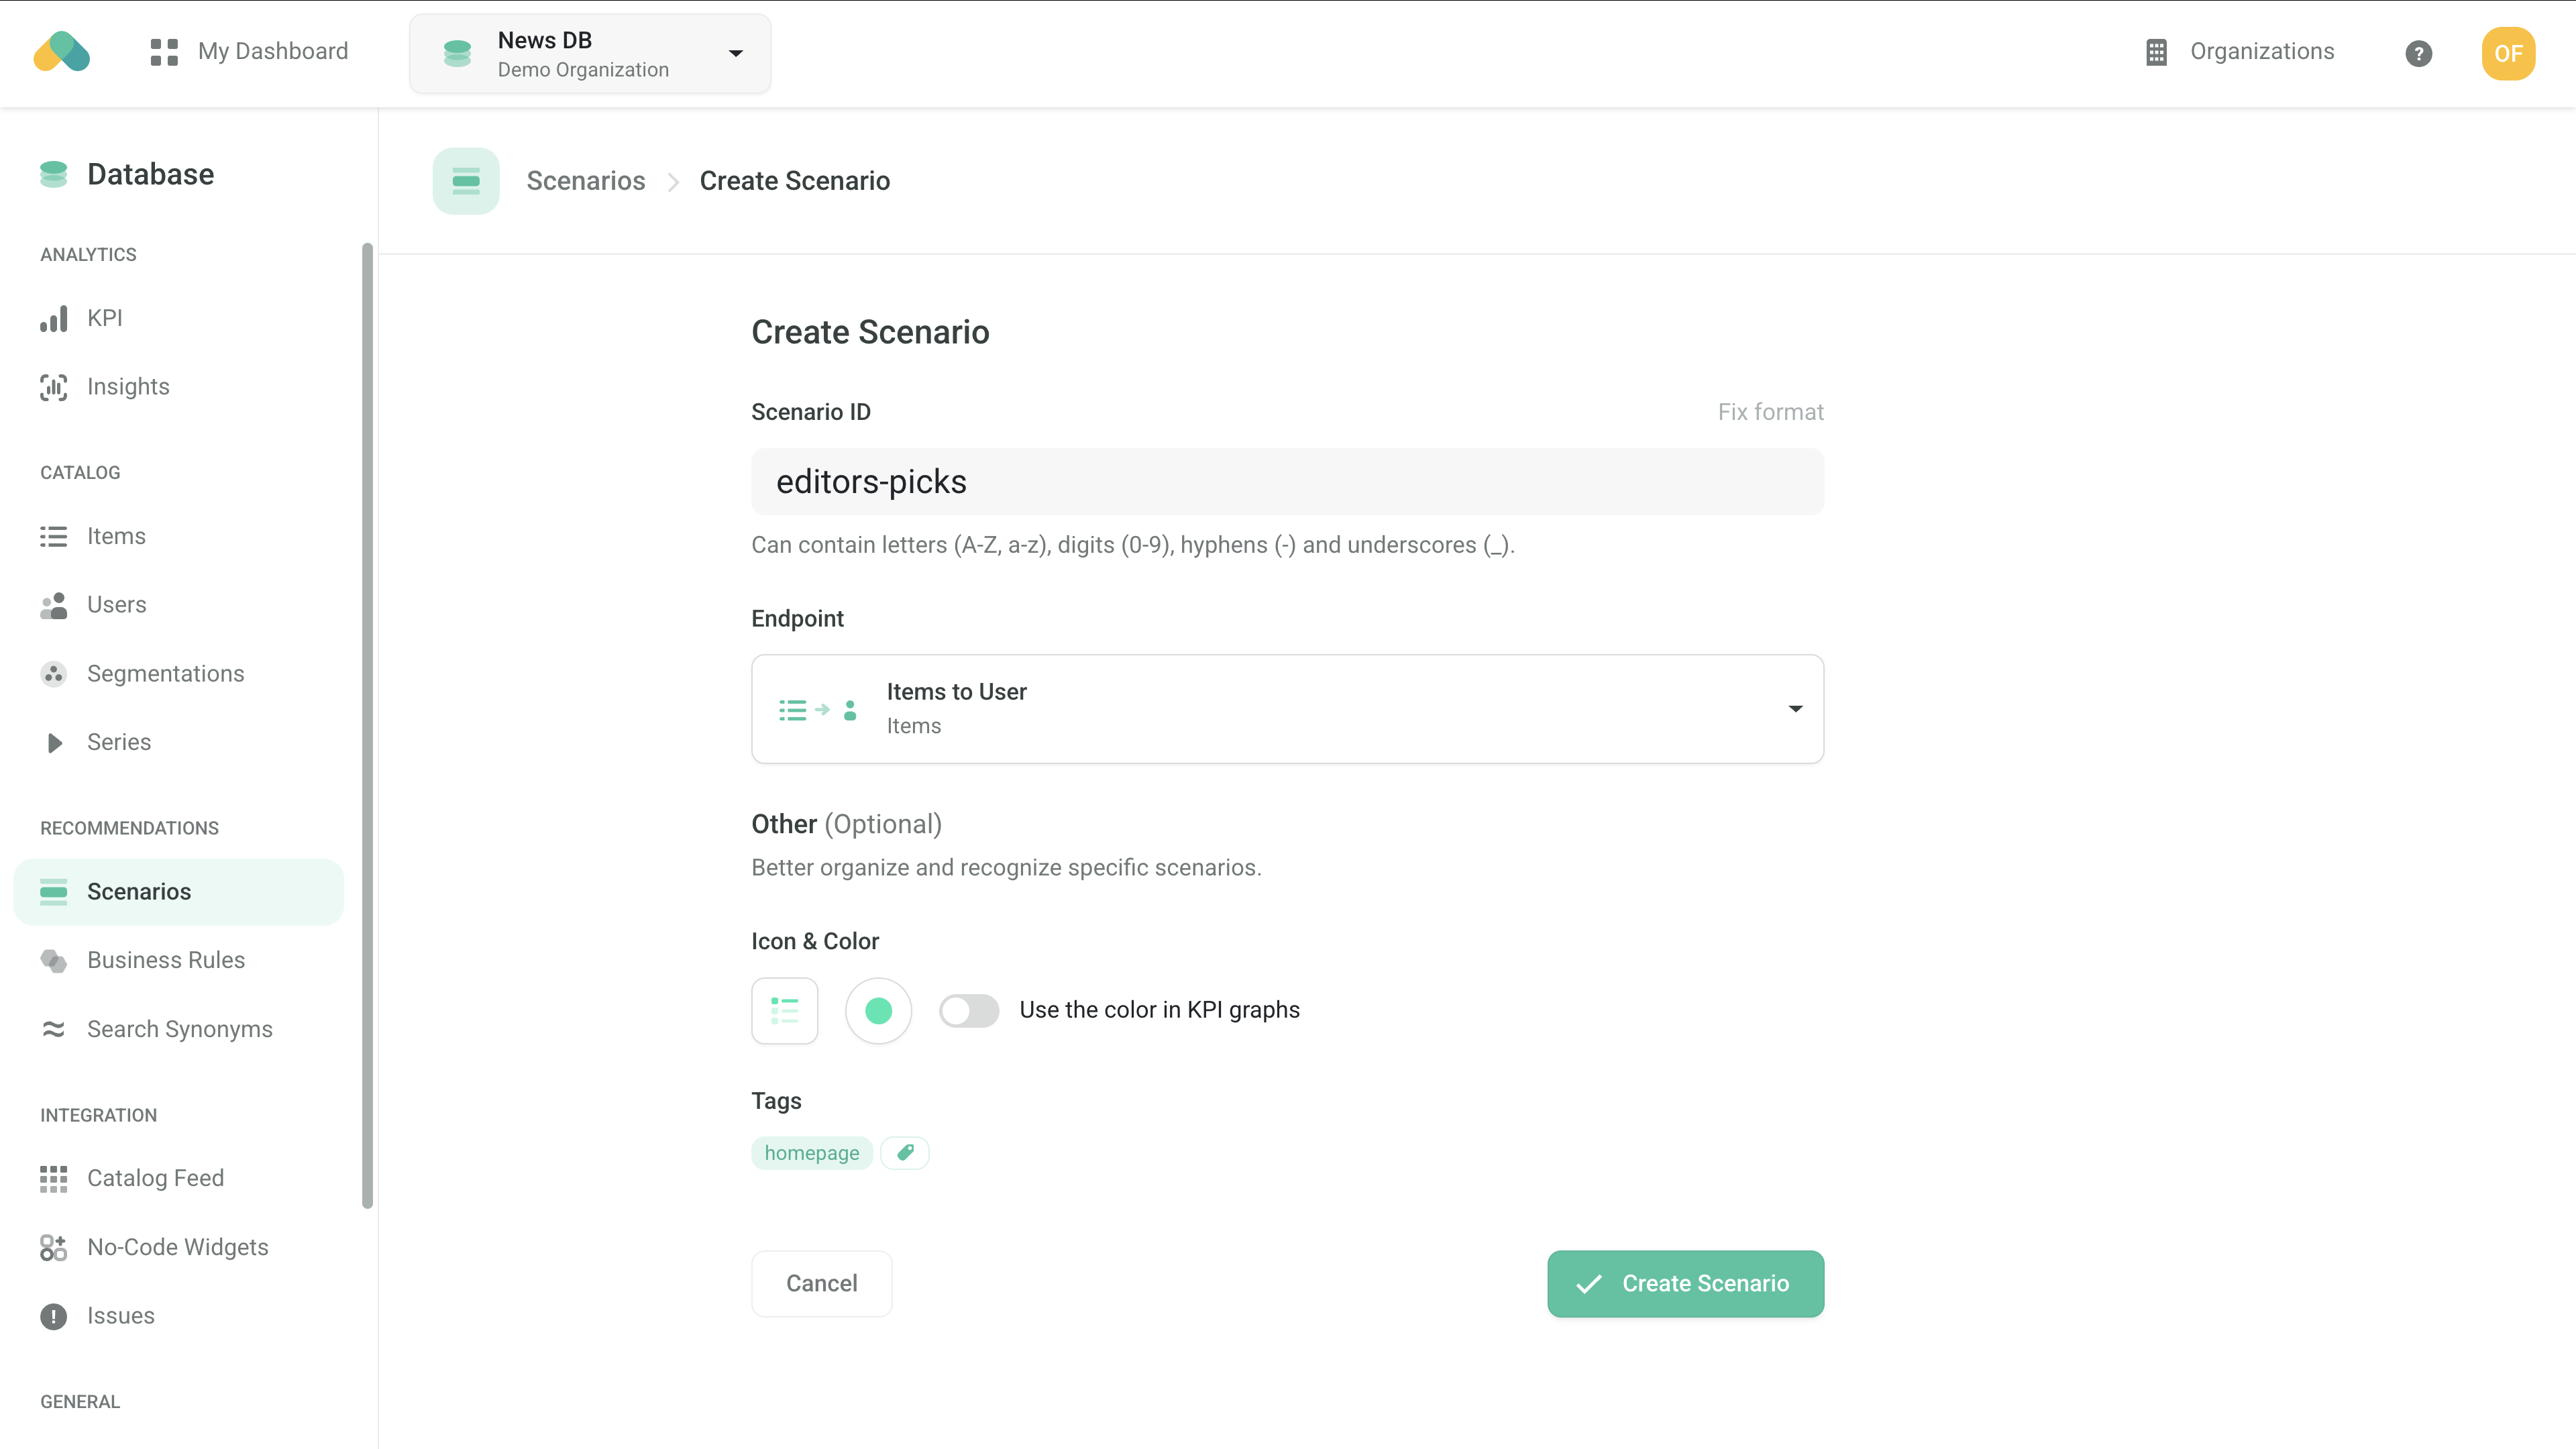Viewport: 2576px width, 1449px height.
Task: Select Scenarios in the sidebar
Action: click(x=179, y=892)
